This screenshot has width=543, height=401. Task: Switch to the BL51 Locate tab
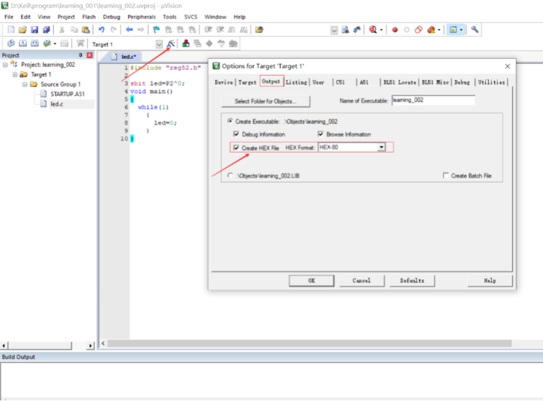(399, 82)
